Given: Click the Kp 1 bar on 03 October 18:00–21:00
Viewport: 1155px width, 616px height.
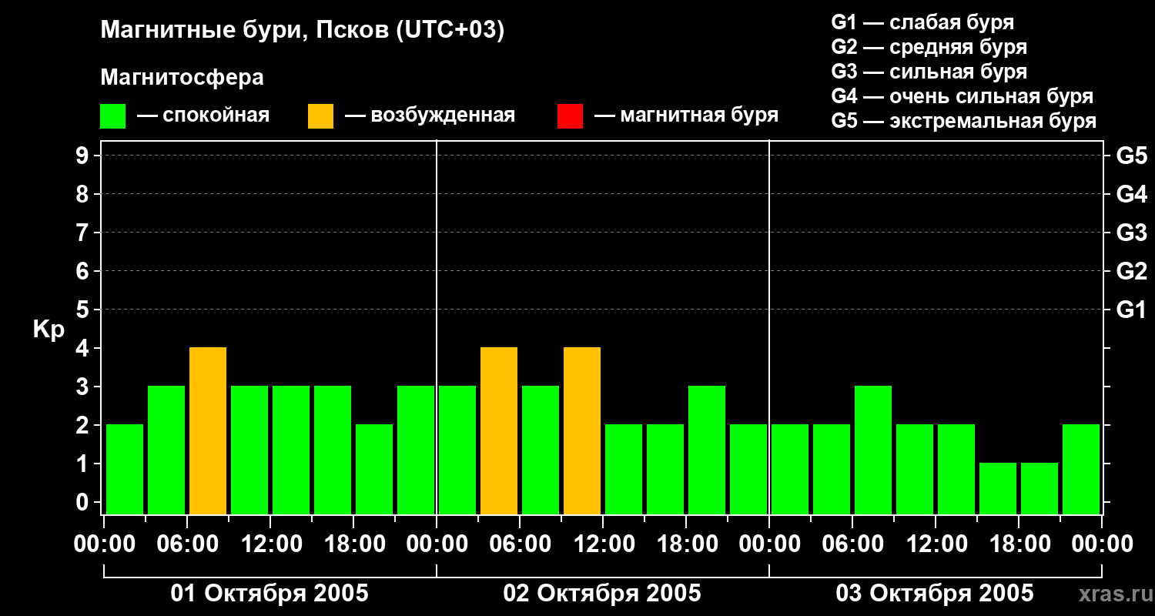Looking at the screenshot, I should [x=1039, y=488].
